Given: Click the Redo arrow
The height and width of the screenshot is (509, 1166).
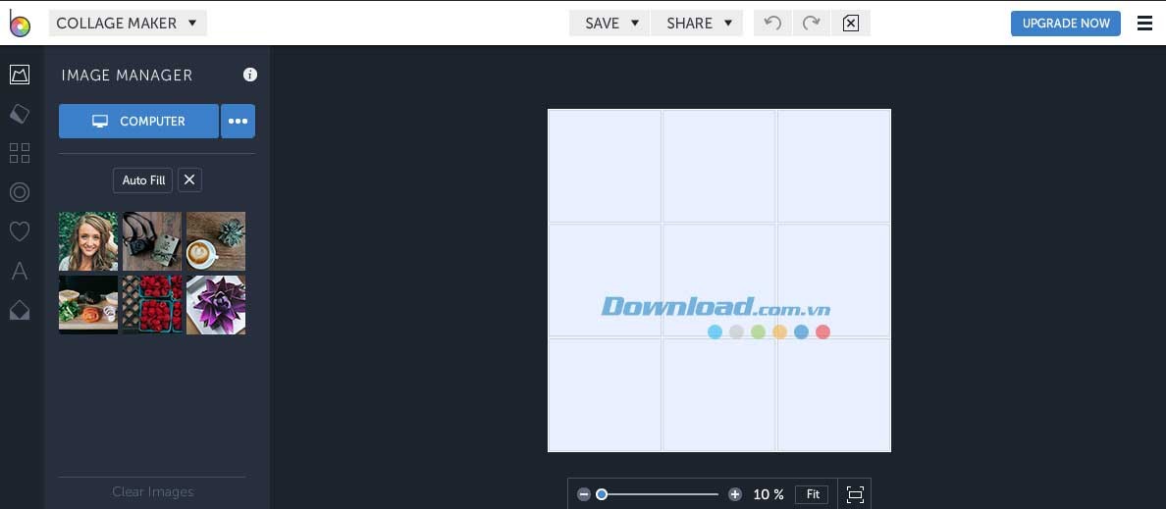Looking at the screenshot, I should (811, 23).
